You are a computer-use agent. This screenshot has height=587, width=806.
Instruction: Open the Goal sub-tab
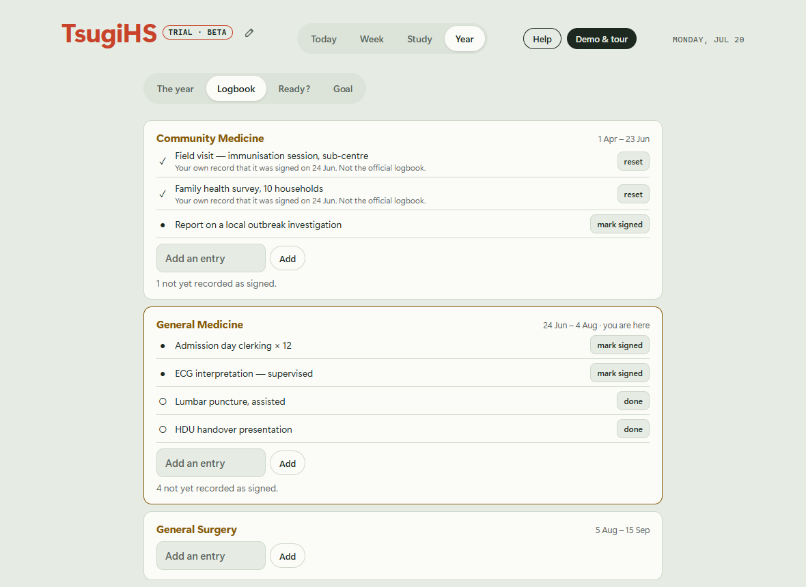point(343,89)
